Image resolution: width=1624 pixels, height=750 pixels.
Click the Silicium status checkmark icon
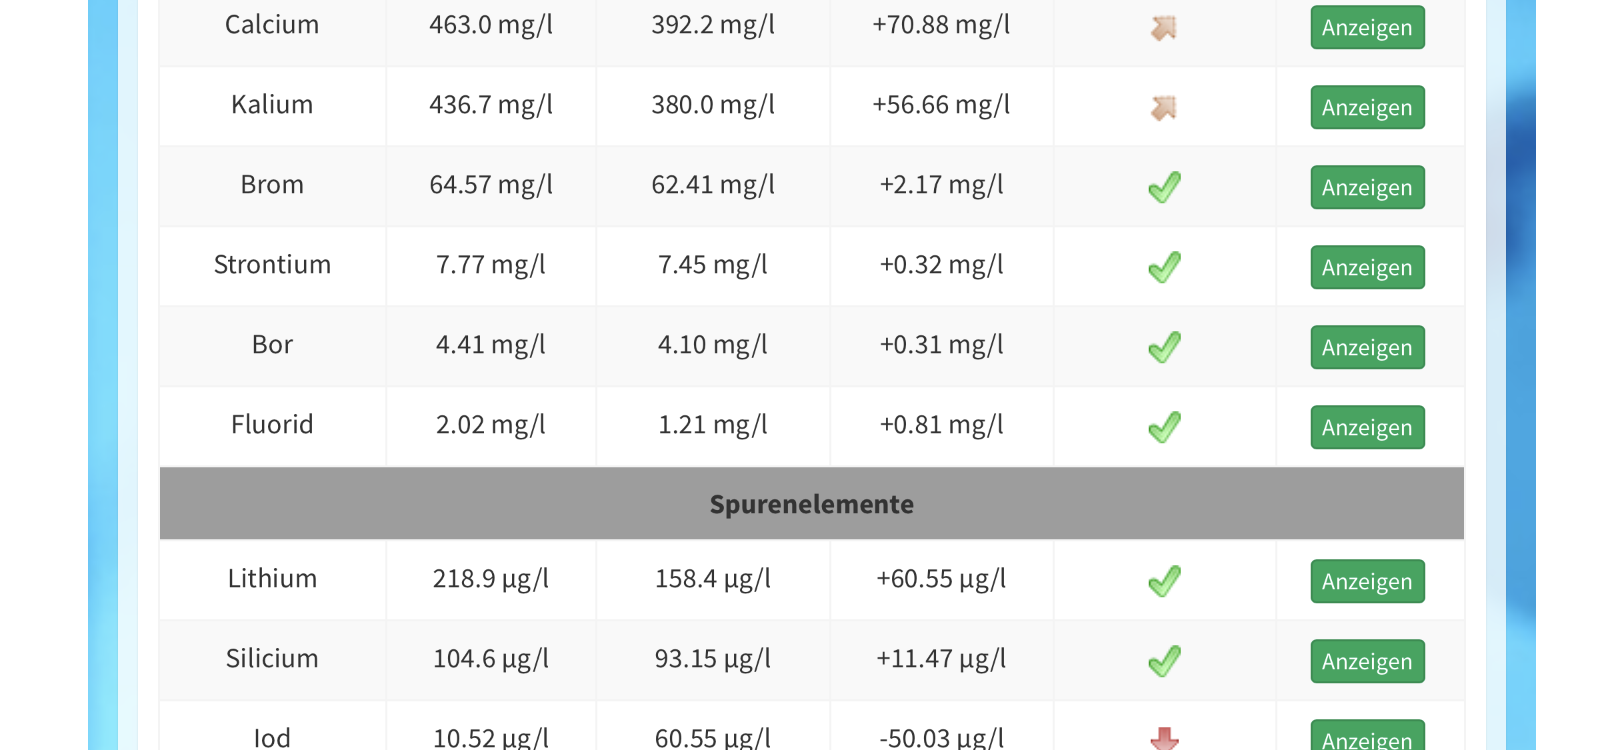[x=1164, y=661]
